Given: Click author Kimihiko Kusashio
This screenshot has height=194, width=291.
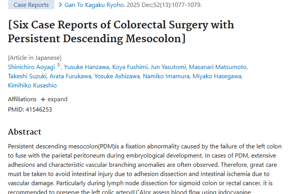Looking at the screenshot, I should (x=32, y=85).
